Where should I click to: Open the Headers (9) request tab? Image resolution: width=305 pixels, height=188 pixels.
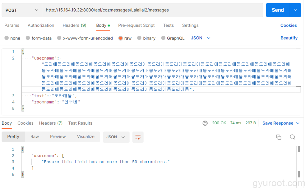click(x=74, y=26)
